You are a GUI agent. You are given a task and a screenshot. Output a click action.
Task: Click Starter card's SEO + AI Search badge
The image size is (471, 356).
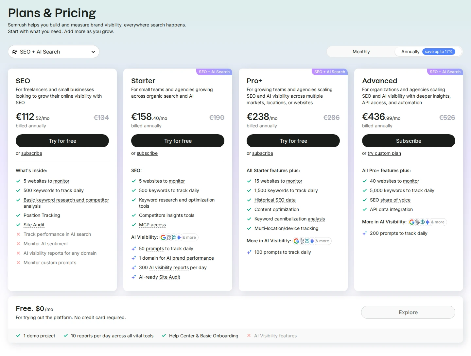[x=214, y=72]
